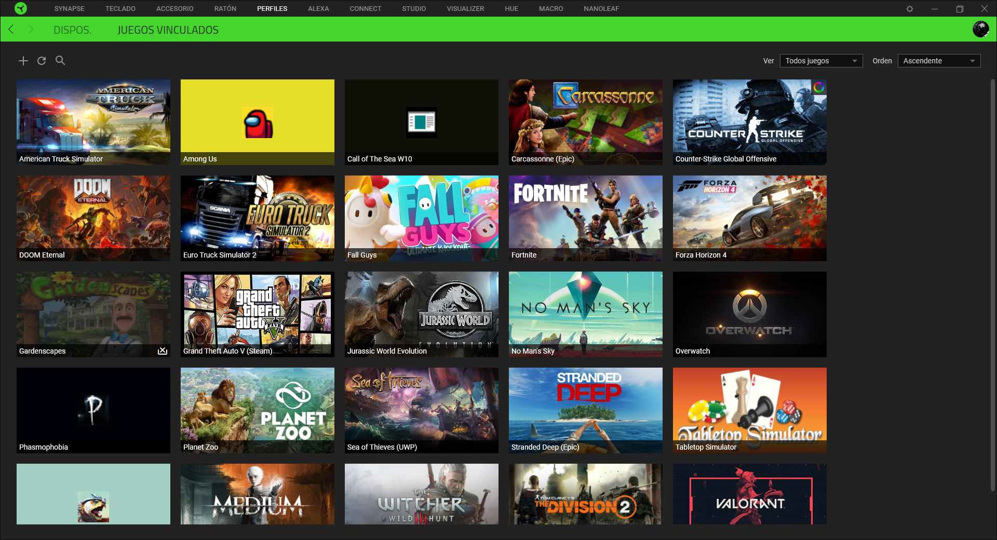This screenshot has width=997, height=540.
Task: Open the Planet Zoo game tile
Action: click(x=258, y=410)
